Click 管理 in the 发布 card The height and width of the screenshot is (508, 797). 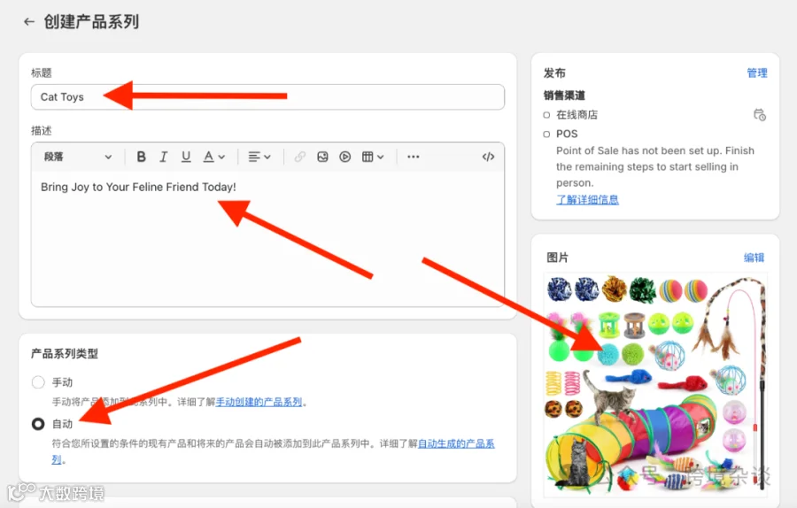tap(757, 73)
